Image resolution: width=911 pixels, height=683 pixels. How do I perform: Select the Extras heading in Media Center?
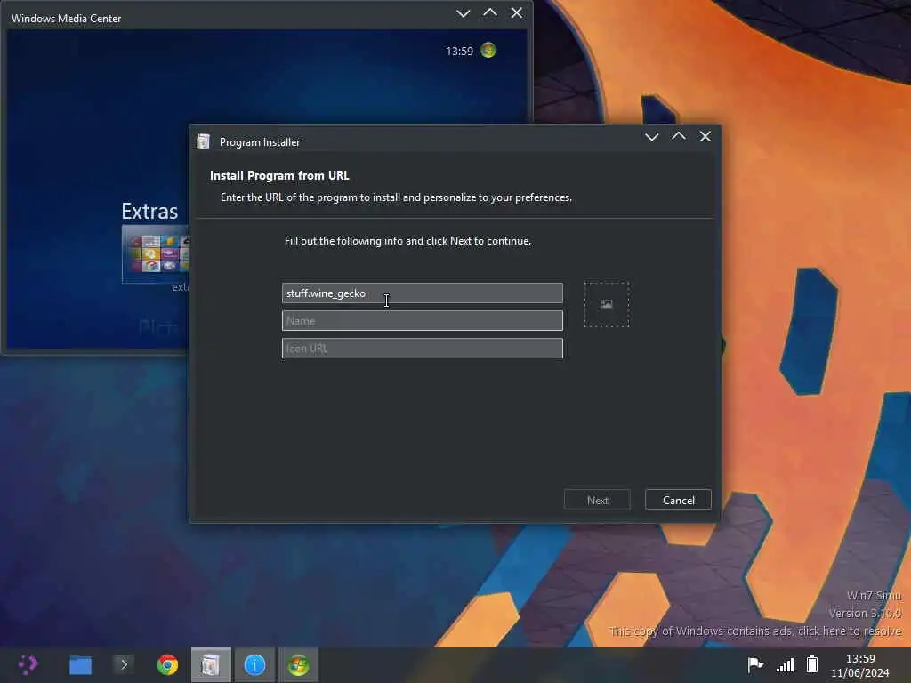[149, 212]
